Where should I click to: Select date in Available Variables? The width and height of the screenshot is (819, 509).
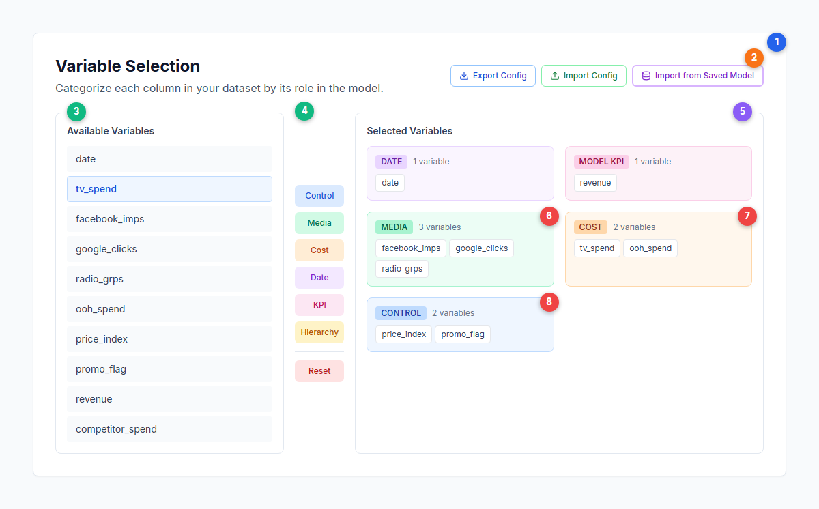pos(169,159)
